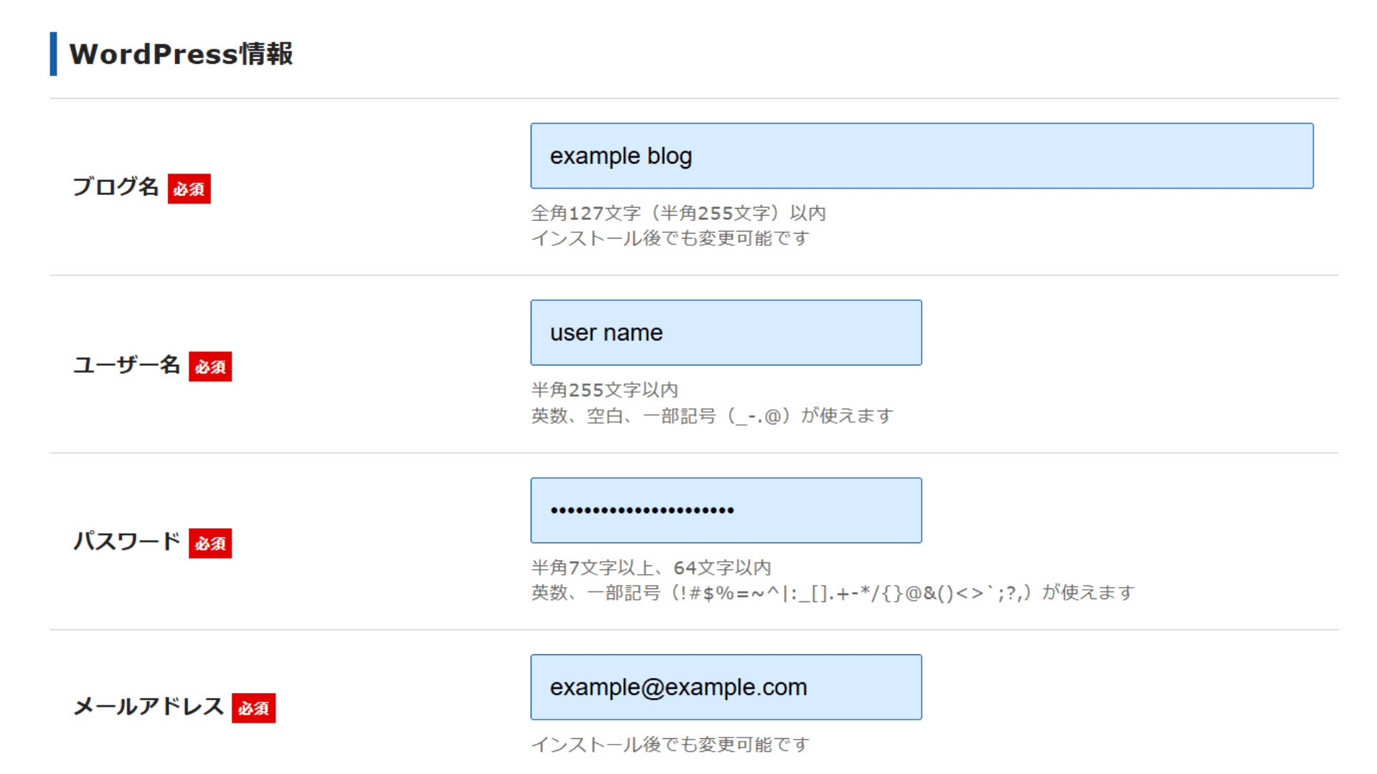Focus the ユーザー名 field with user name
Image resolution: width=1377 pixels, height=774 pixels.
(726, 333)
